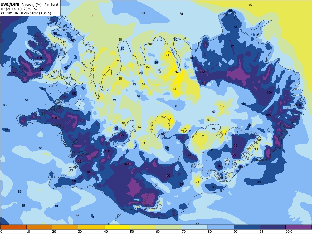Pick the light orange 20–30 legend segment
This screenshot has height=234, width=312.
[x=65, y=227]
